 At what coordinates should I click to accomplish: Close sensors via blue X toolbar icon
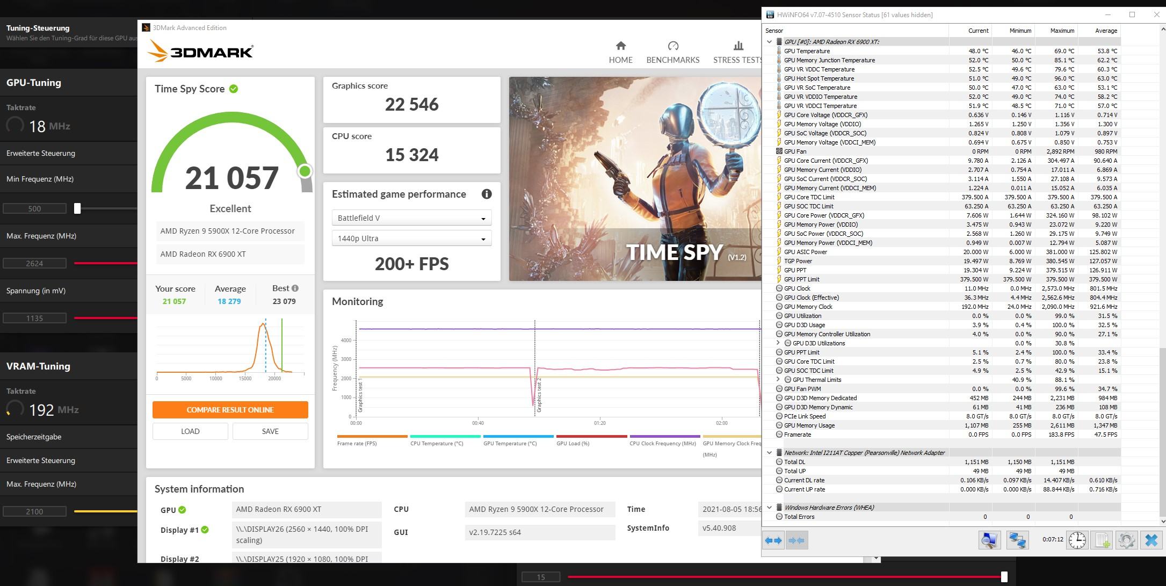(1151, 540)
